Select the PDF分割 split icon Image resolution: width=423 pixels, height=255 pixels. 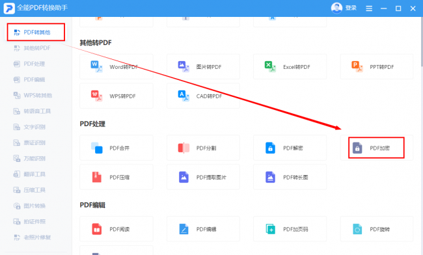coord(184,148)
